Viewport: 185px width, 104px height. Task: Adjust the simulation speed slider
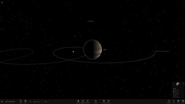point(46,101)
